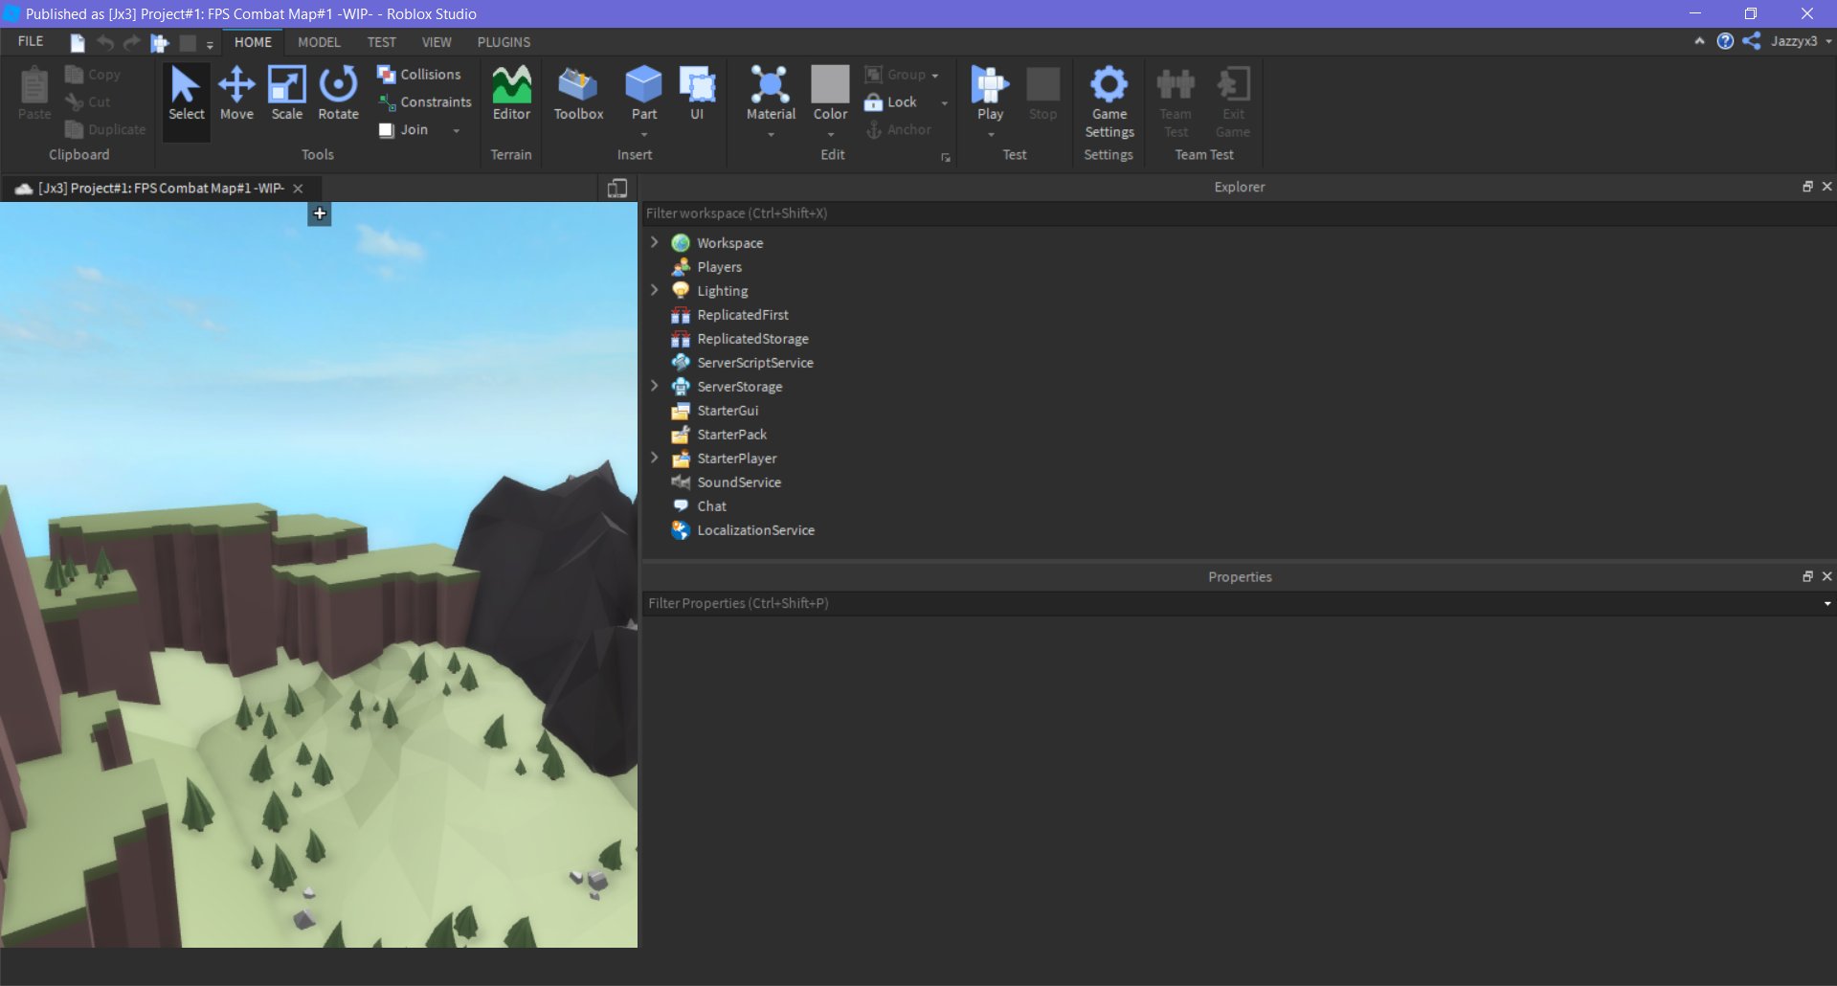Activate the Rotate tool
1837x986 pixels.
point(338,94)
